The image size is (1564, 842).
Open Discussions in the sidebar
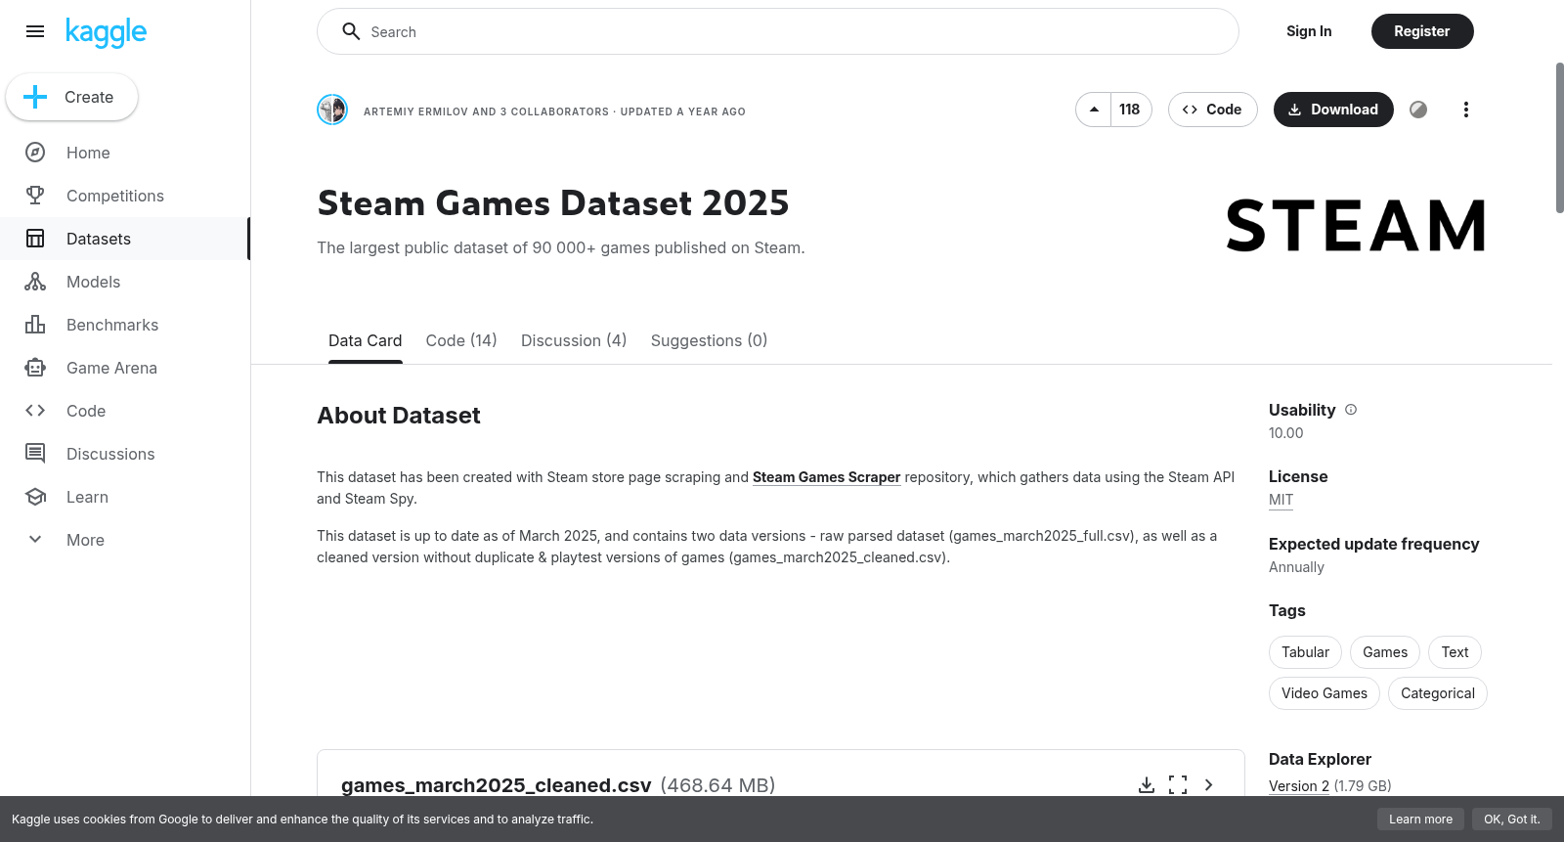125,454
